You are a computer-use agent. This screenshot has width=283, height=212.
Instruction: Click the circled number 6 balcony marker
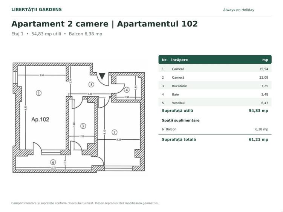pyautogui.click(x=53, y=162)
